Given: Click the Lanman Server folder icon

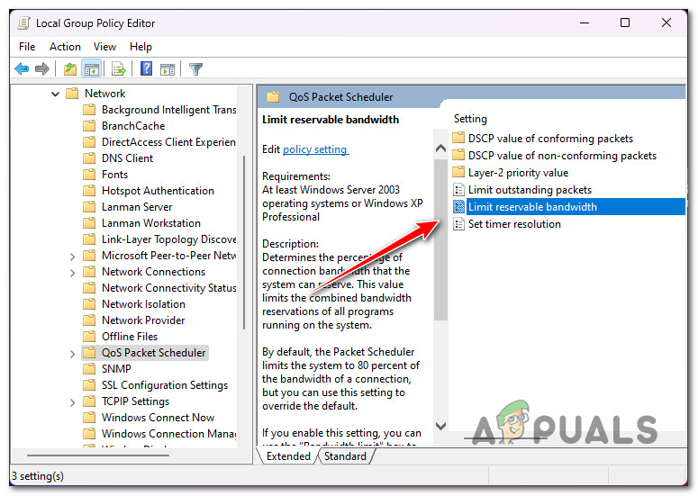Looking at the screenshot, I should coord(89,207).
